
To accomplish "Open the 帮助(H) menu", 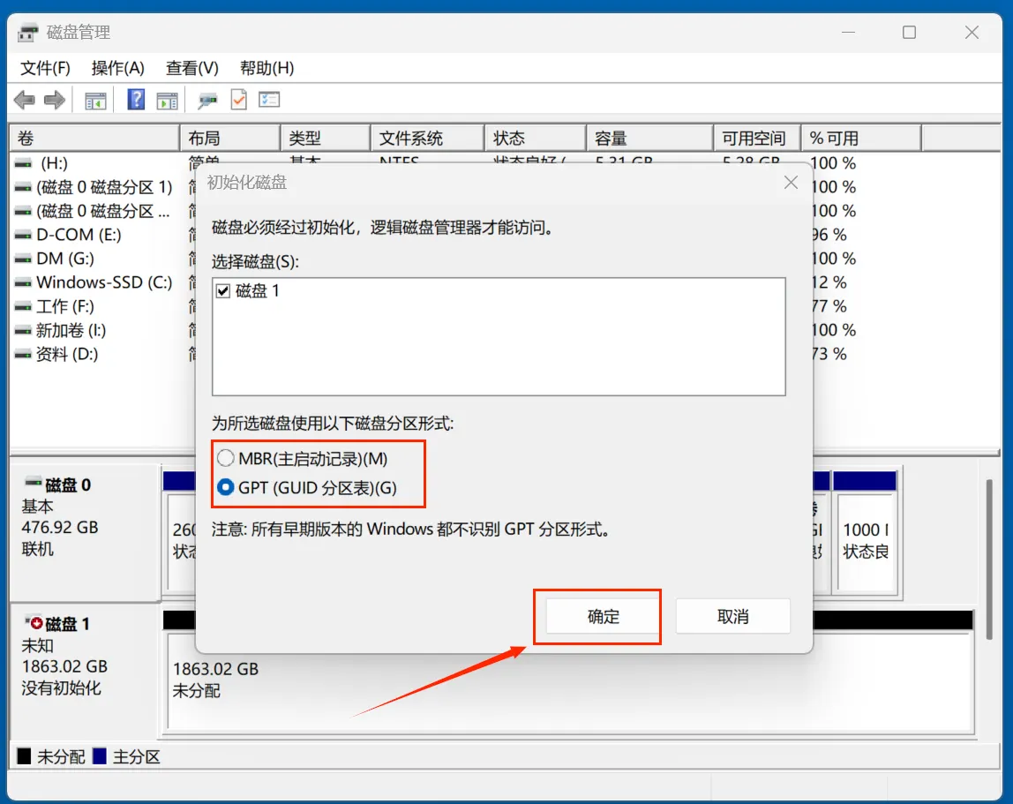I will click(x=266, y=68).
